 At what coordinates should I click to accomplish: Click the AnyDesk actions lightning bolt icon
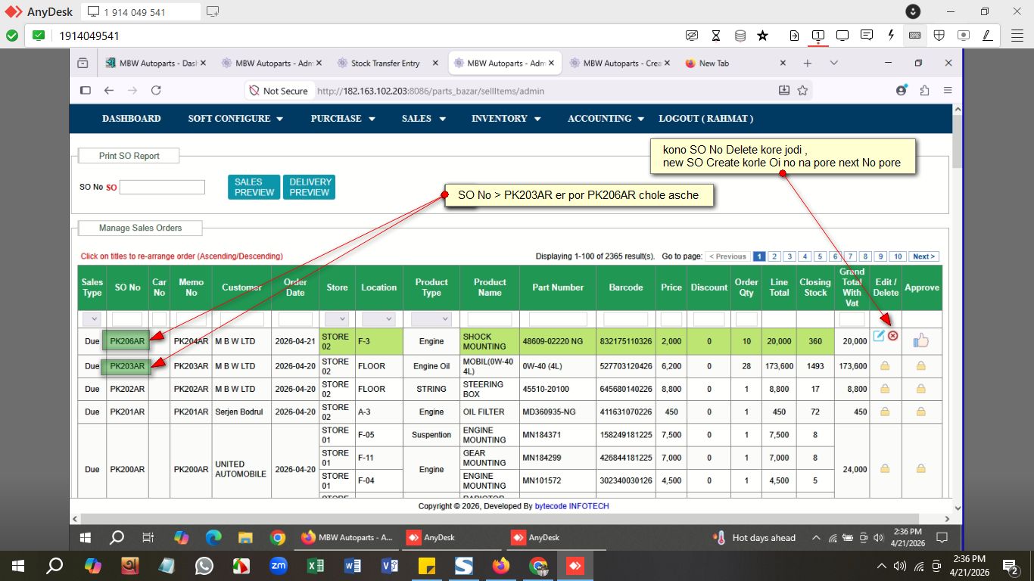(891, 36)
